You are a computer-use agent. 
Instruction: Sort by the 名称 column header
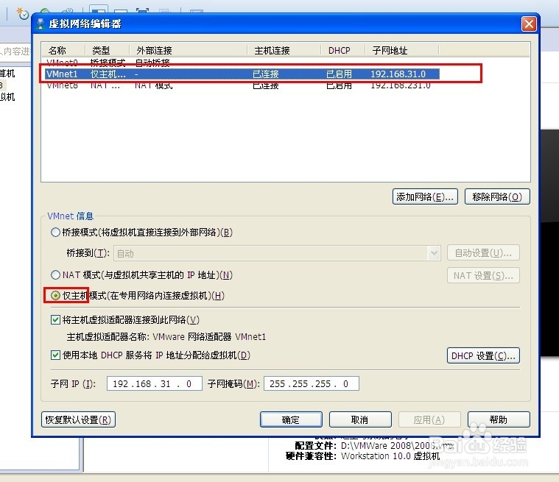[63, 50]
